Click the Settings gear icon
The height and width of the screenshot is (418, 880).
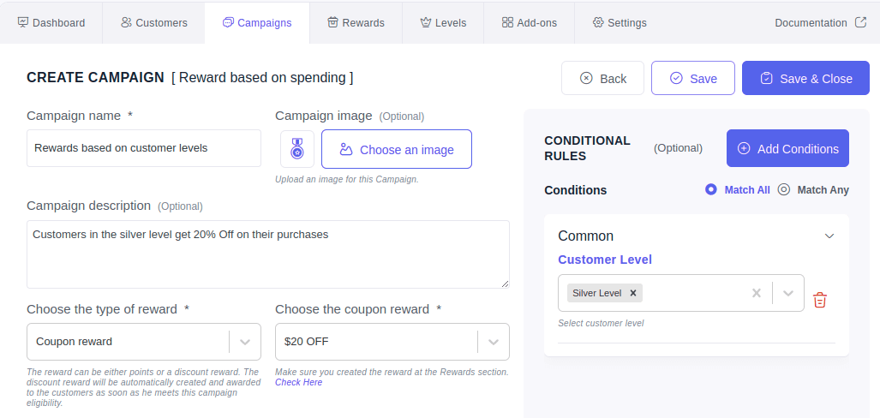[x=598, y=22]
